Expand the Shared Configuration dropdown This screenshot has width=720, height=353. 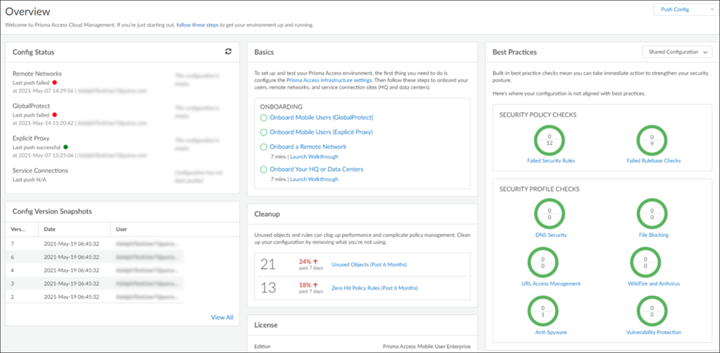pos(677,52)
